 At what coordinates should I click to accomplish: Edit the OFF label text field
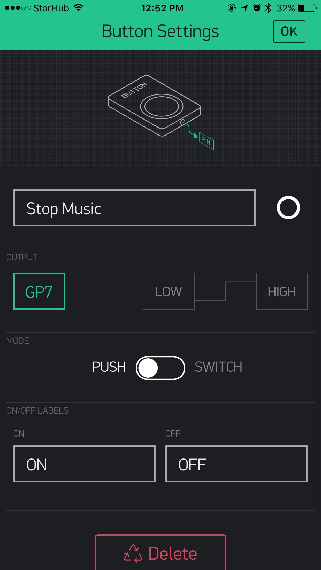click(x=236, y=464)
